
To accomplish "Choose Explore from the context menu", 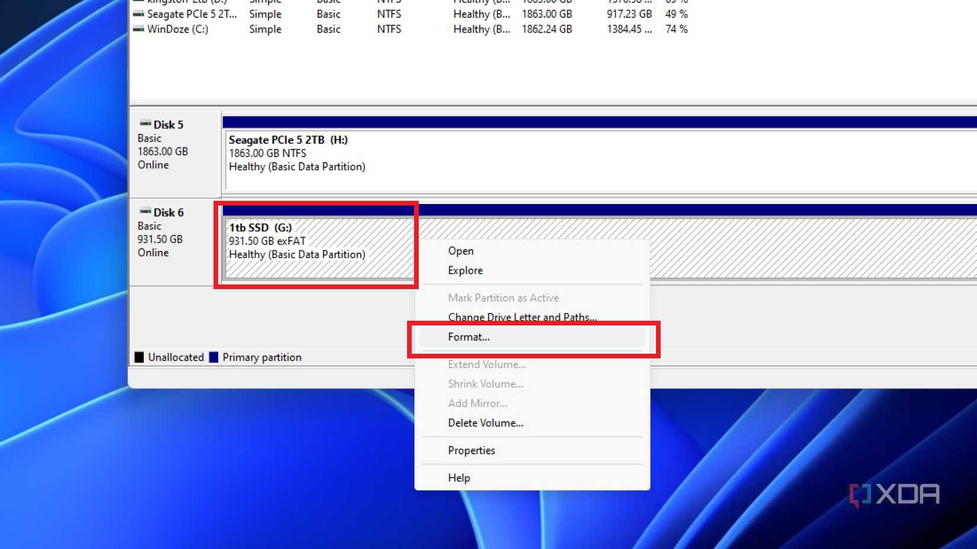I will pos(465,270).
